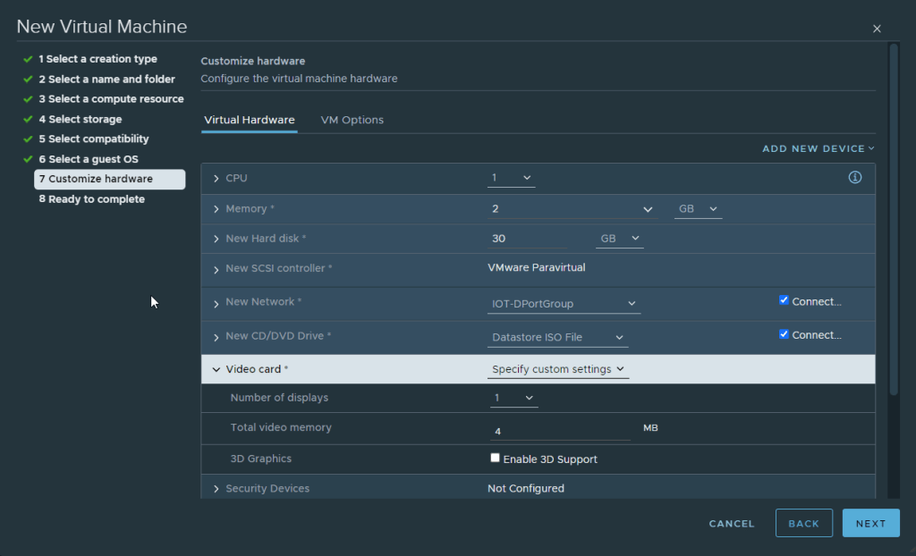
Task: Select the Virtual Hardware tab
Action: (x=250, y=120)
